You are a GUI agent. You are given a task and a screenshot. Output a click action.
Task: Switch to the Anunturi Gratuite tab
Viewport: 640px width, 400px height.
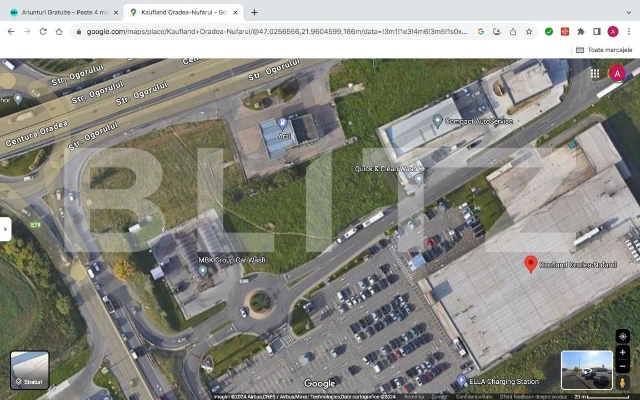tap(64, 12)
